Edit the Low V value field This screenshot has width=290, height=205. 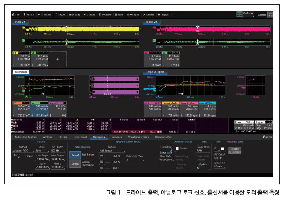pos(43,167)
